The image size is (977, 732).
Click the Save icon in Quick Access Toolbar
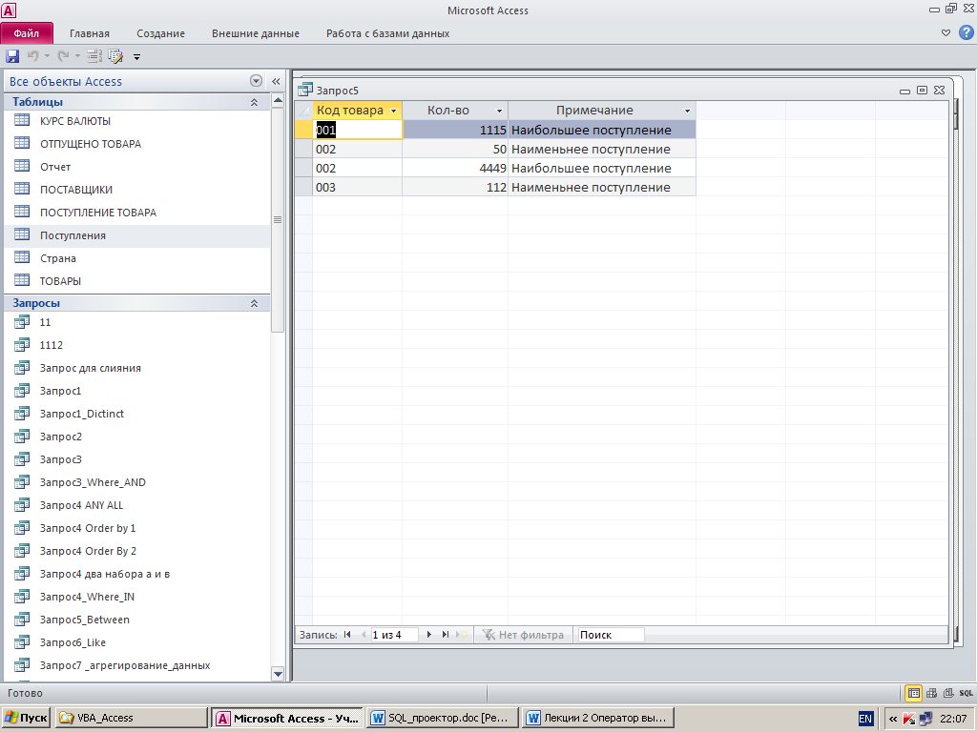(x=12, y=56)
